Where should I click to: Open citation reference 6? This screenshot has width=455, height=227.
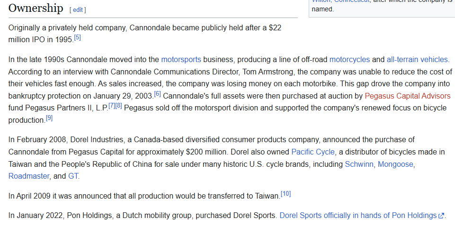pos(158,94)
